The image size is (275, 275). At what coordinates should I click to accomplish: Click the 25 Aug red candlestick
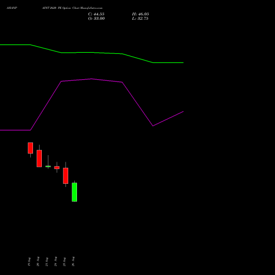point(65,175)
